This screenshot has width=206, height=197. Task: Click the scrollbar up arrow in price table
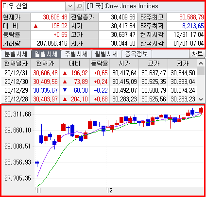(x=201, y=63)
